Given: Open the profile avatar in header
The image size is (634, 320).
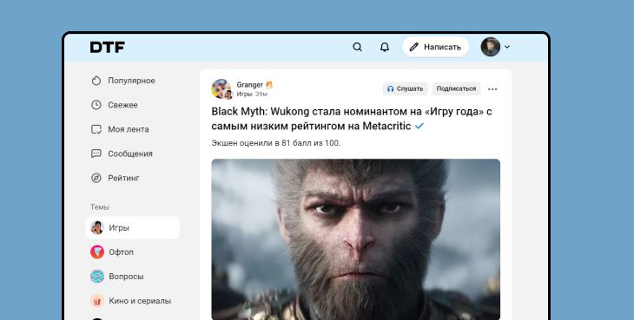Looking at the screenshot, I should pos(491,47).
